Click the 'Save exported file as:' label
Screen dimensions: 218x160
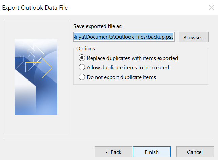pyautogui.click(x=98, y=26)
